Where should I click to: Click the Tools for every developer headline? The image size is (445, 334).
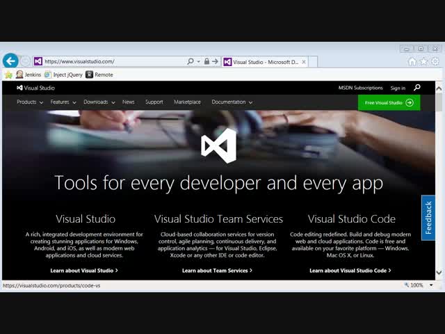coord(218,183)
